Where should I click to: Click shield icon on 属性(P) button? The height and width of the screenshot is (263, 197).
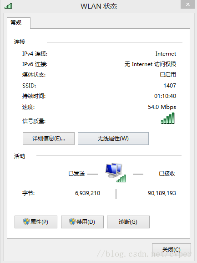pyautogui.click(x=26, y=222)
